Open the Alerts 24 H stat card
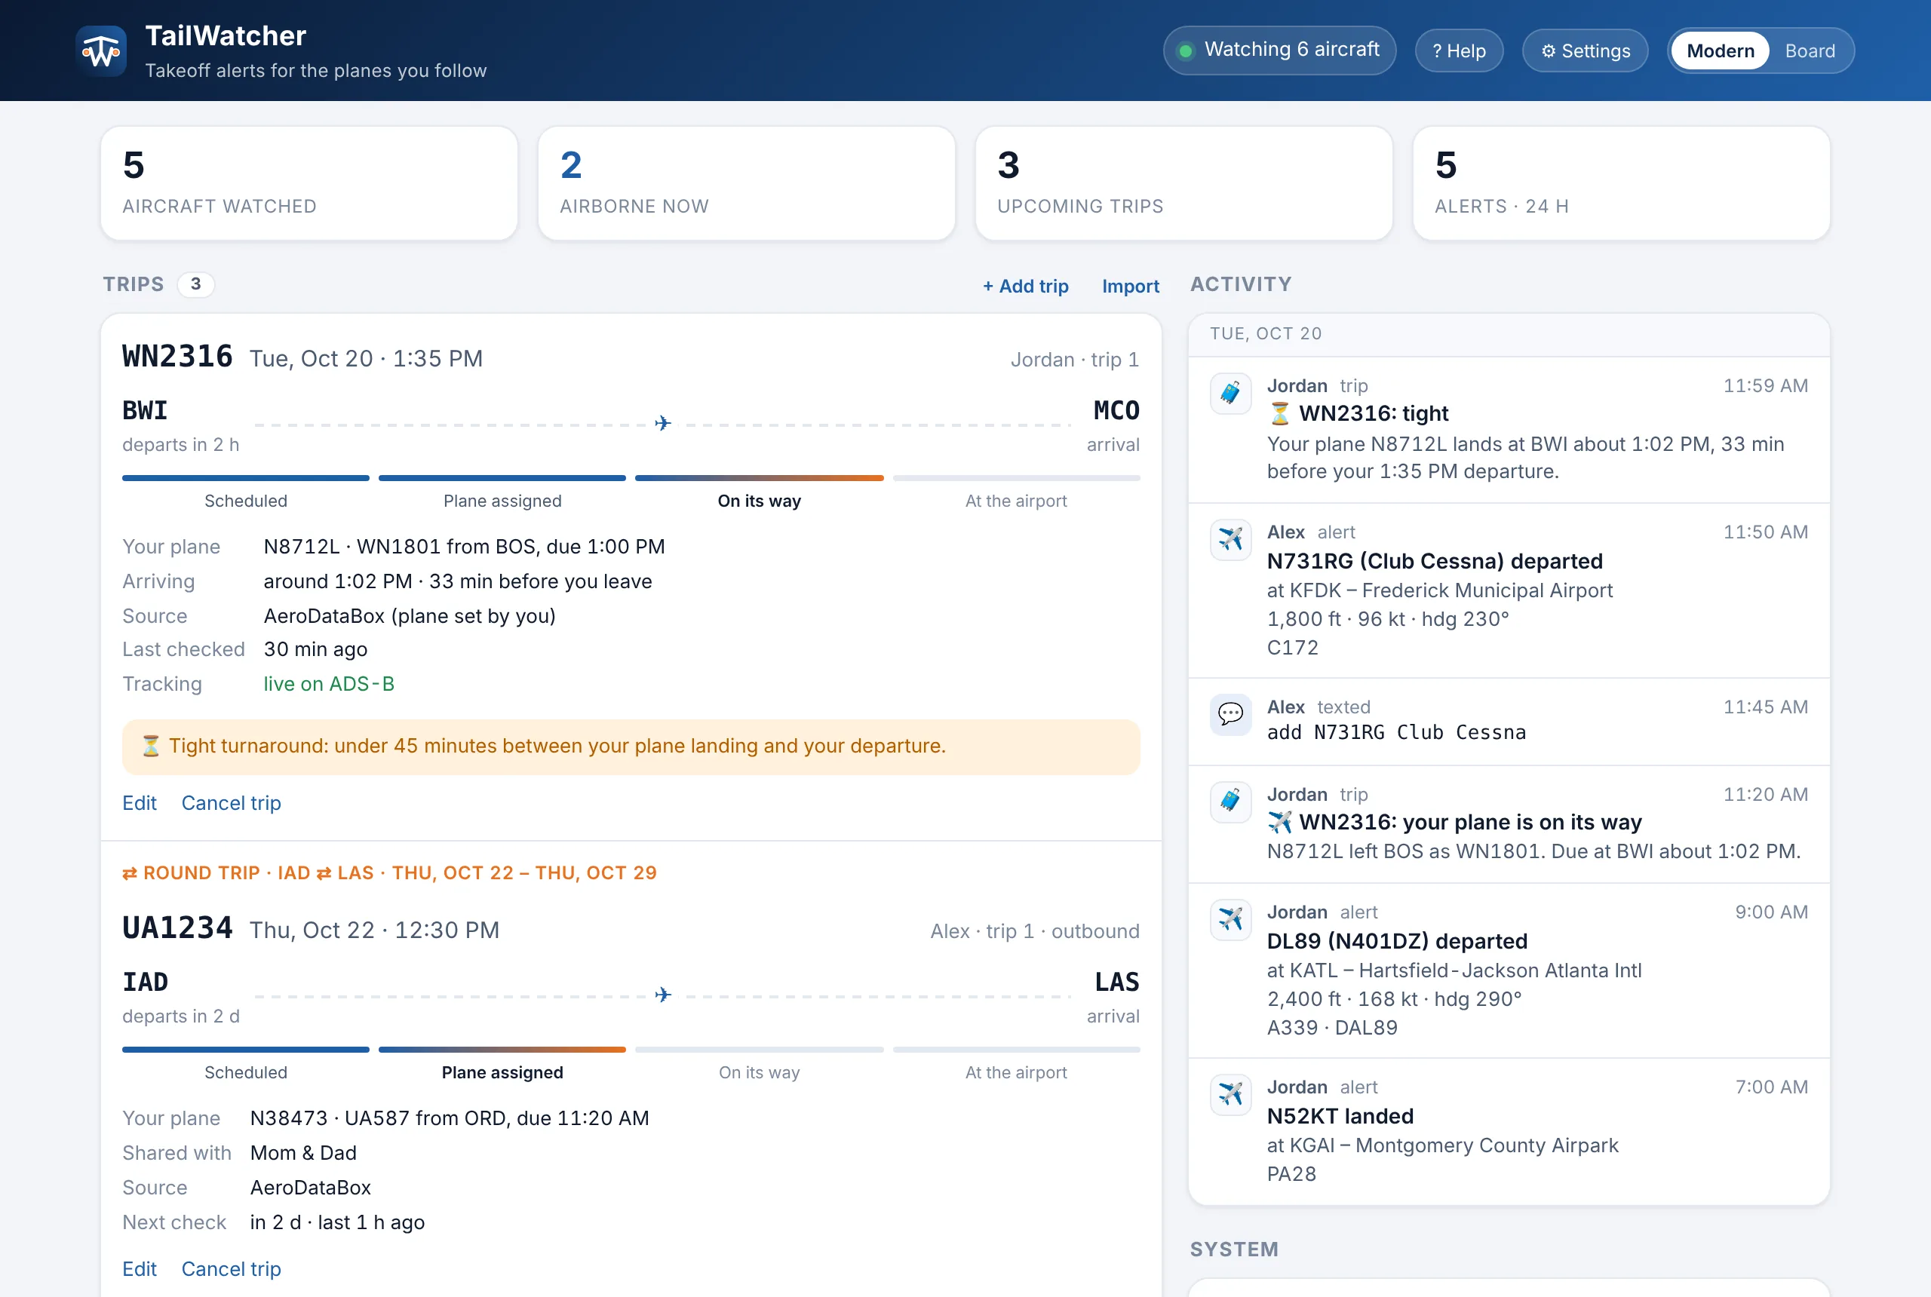Screen dimensions: 1931x1297 click(1621, 184)
